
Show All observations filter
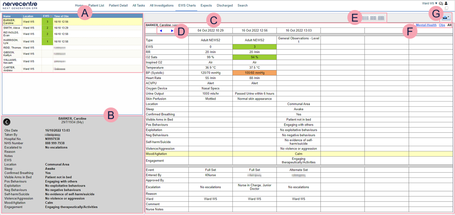tap(449, 25)
